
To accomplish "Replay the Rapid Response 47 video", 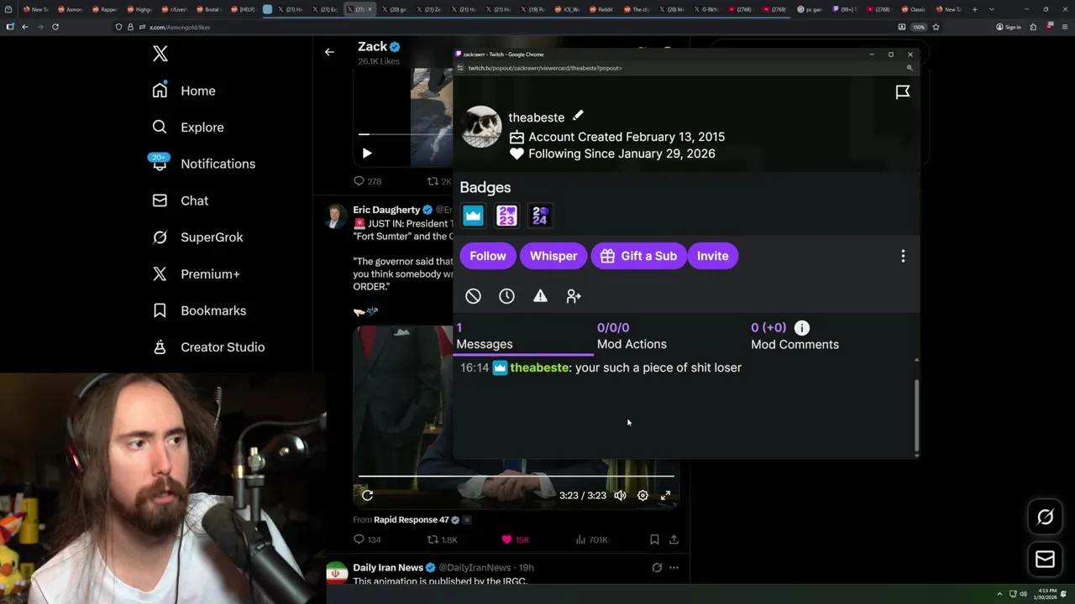I will click(367, 496).
